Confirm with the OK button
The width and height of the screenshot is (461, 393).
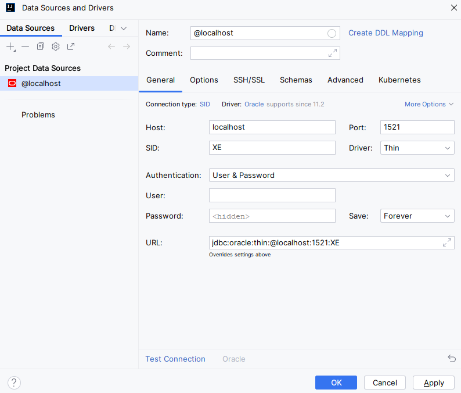[336, 383]
